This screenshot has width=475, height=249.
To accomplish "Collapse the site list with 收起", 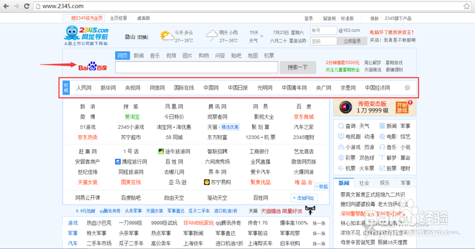I will [322, 186].
